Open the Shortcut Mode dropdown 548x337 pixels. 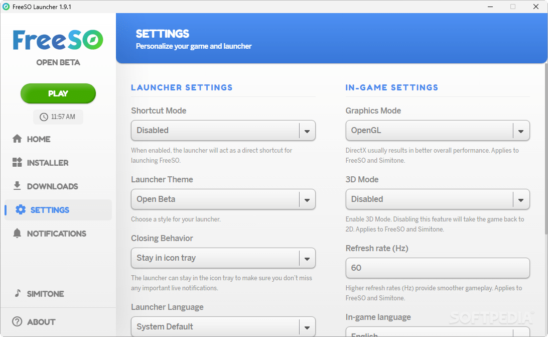coord(223,131)
